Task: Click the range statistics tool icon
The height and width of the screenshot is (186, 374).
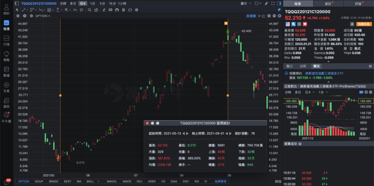Action: [x=96, y=10]
